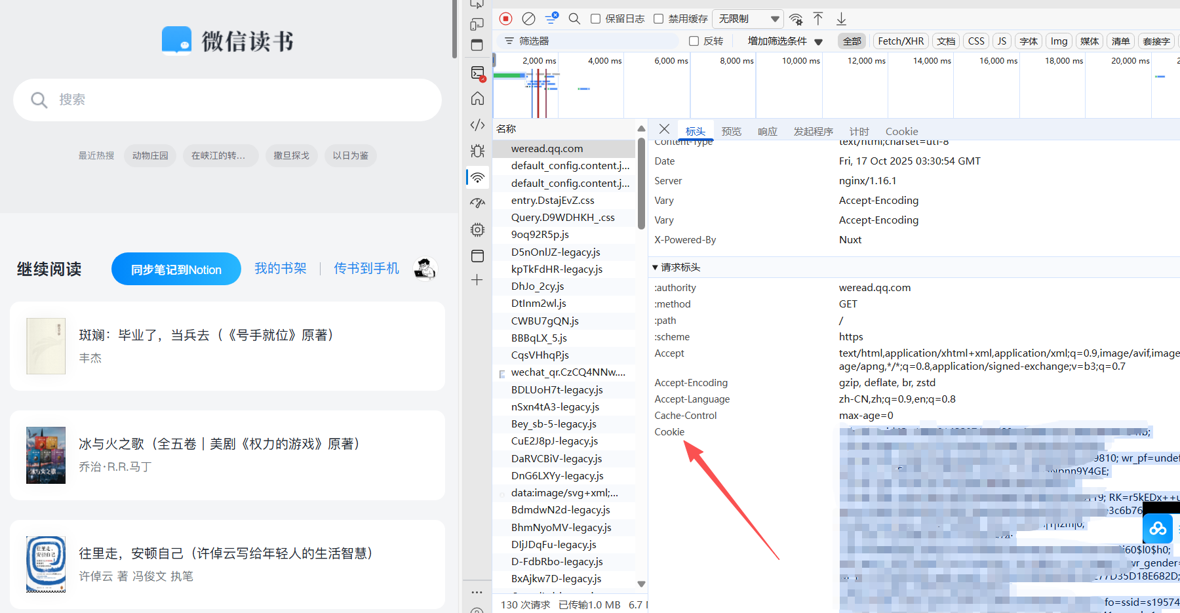Image resolution: width=1180 pixels, height=613 pixels.
Task: Collapse the 请求标头 section
Action: (676, 267)
